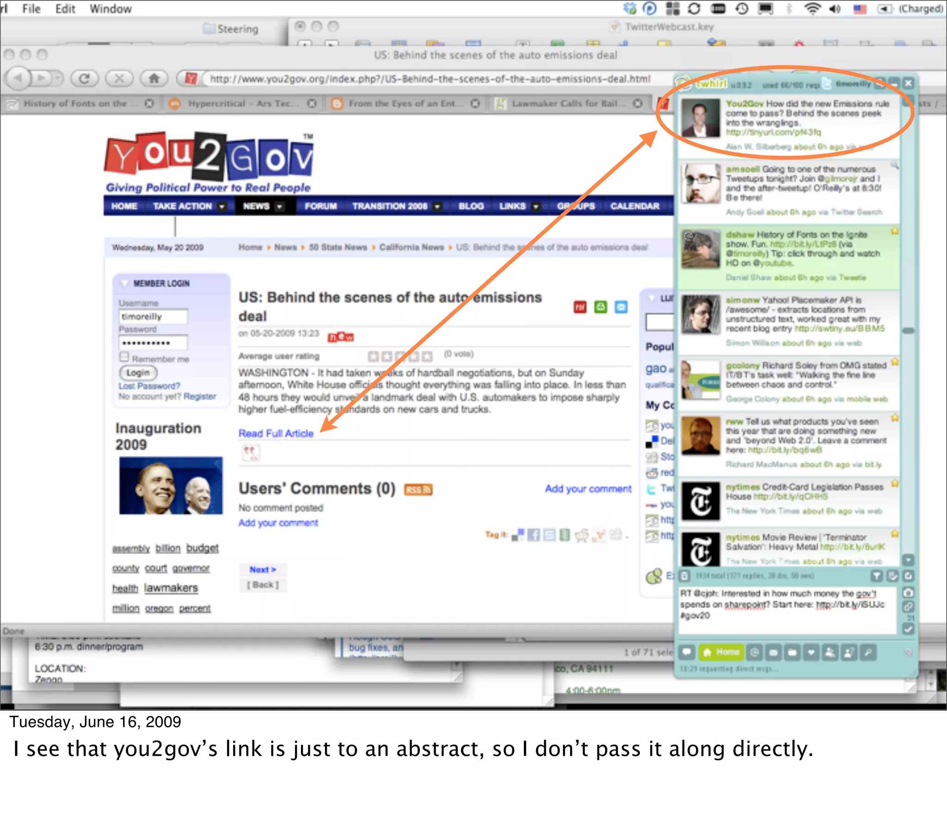The image size is (947, 831).
Task: Click the Twhirl tweet compose text box
Action: point(787,611)
